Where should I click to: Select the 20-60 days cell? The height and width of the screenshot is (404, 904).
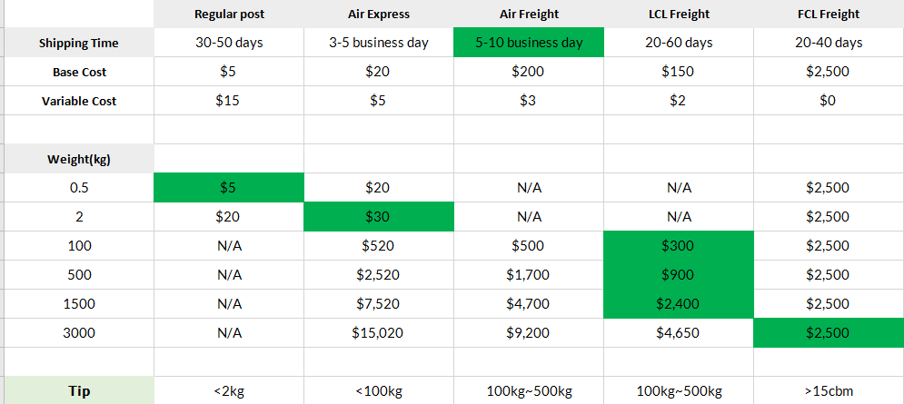[678, 43]
